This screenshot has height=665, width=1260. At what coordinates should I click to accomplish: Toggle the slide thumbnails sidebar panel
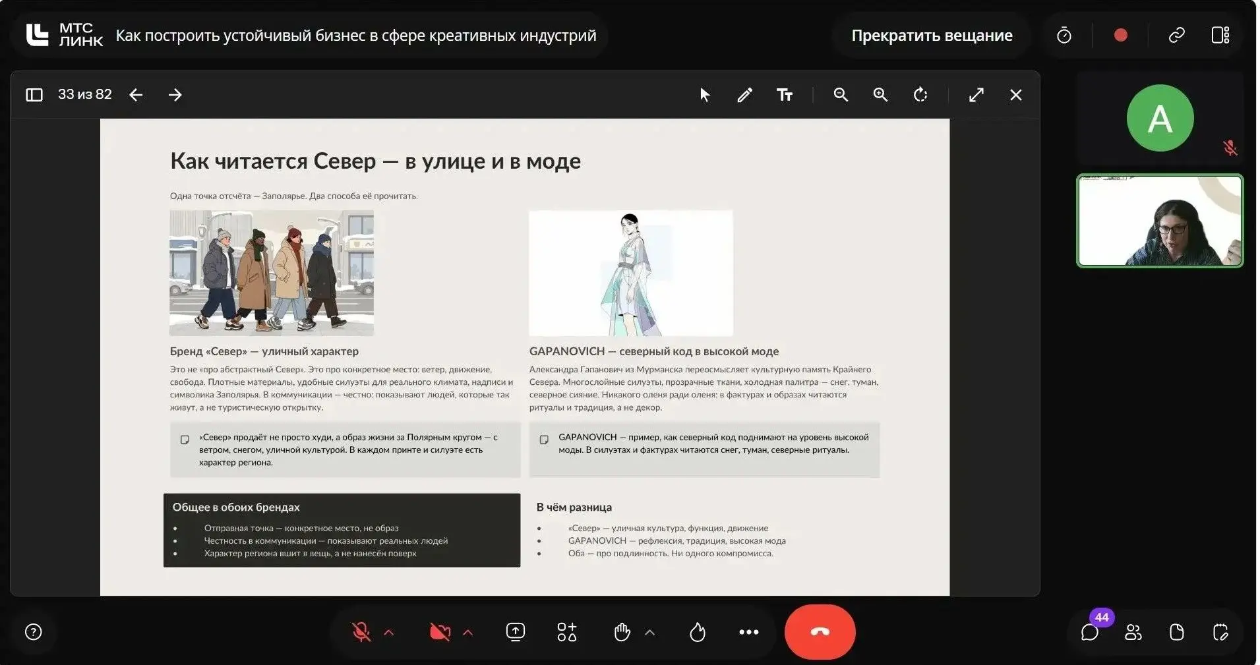click(34, 95)
